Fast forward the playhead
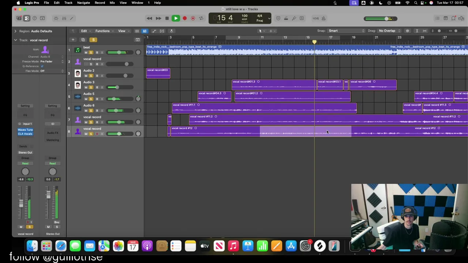 tap(158, 18)
